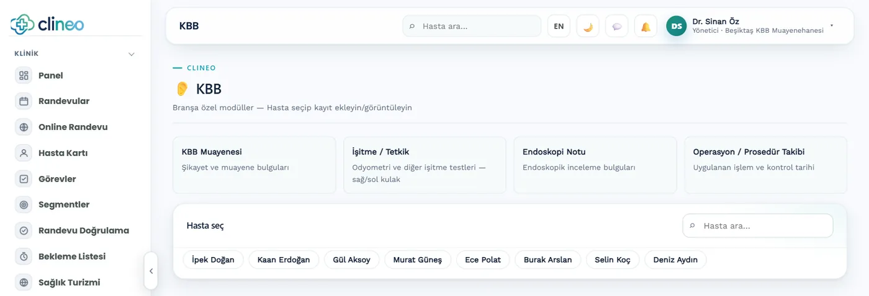Choose patient Gül Aksoy

352,259
